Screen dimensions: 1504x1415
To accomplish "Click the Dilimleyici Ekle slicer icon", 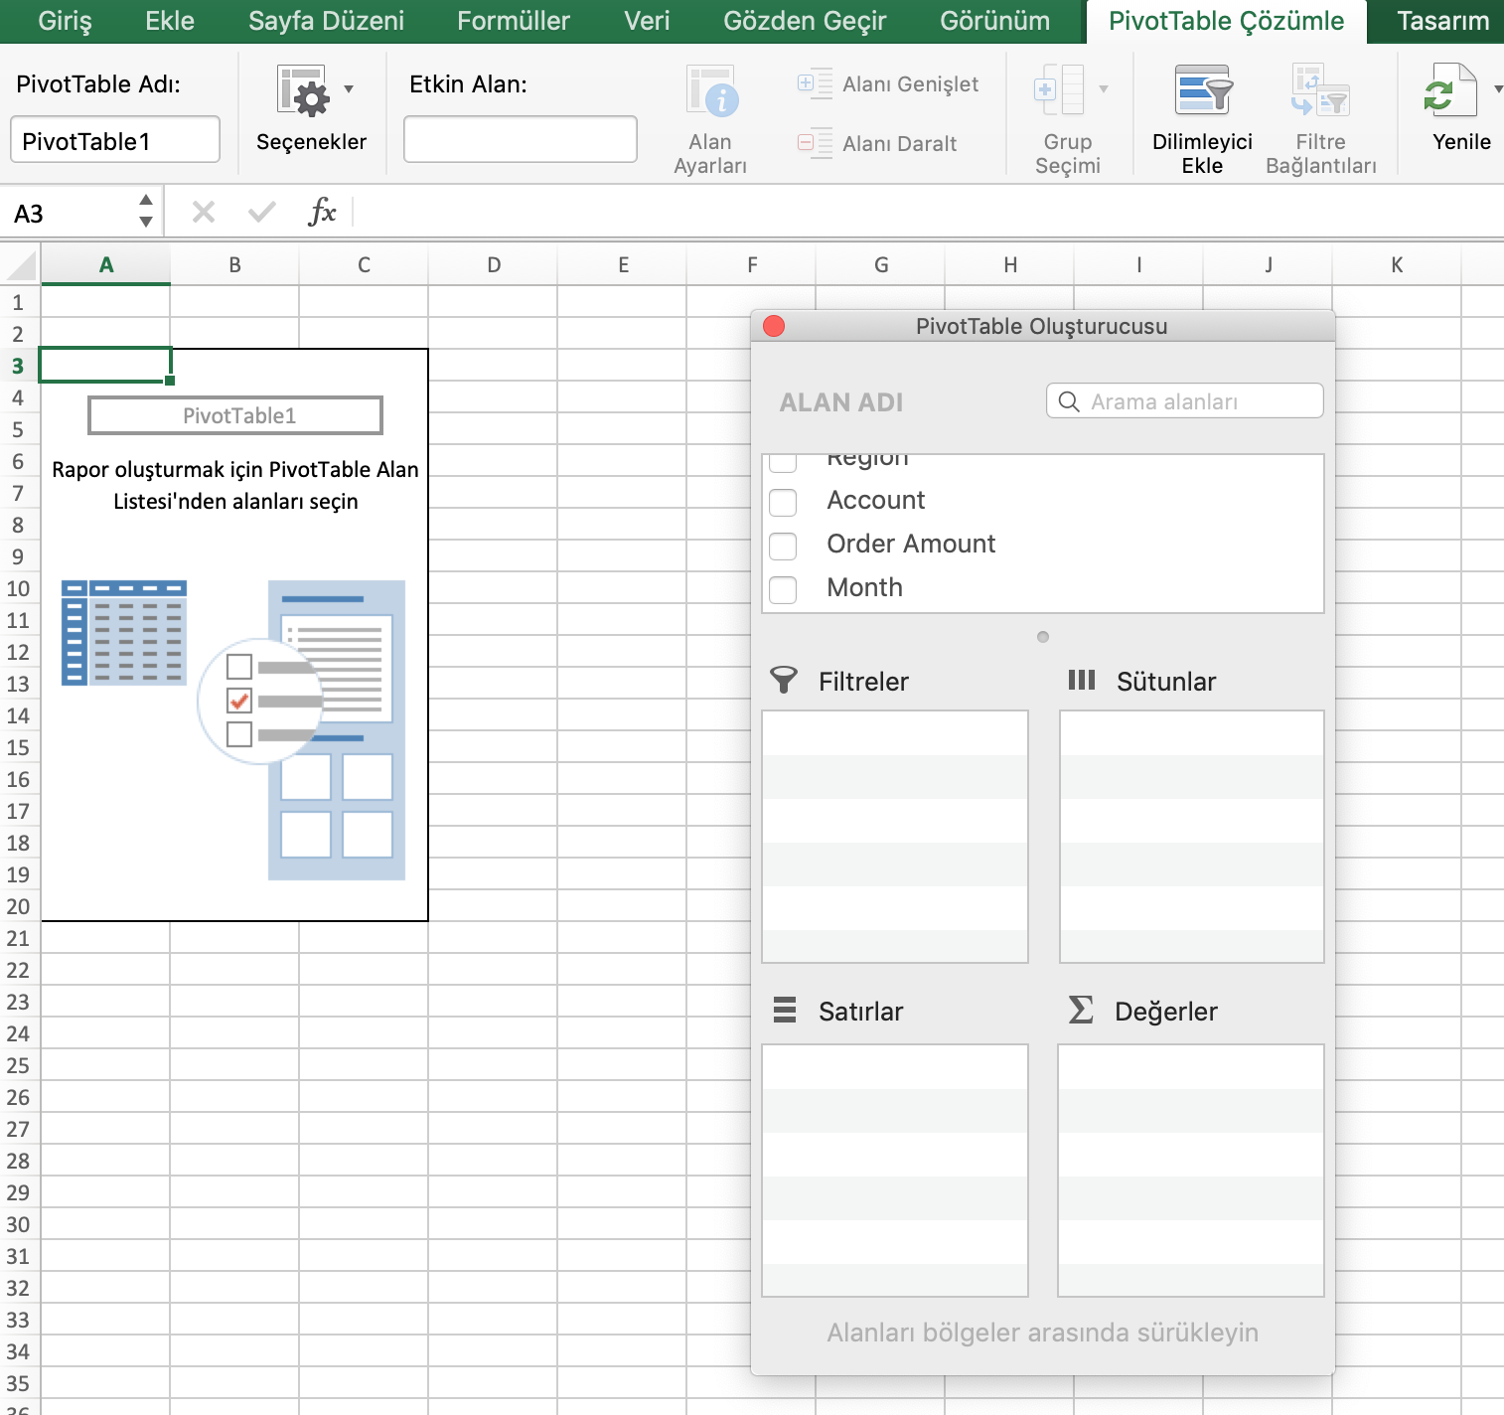I will [1202, 91].
